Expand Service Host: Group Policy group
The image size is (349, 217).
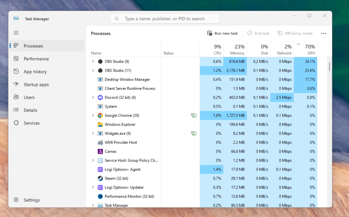click(x=93, y=160)
